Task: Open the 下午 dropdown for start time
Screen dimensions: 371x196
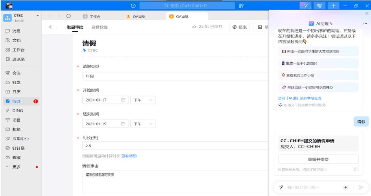Action: point(143,100)
